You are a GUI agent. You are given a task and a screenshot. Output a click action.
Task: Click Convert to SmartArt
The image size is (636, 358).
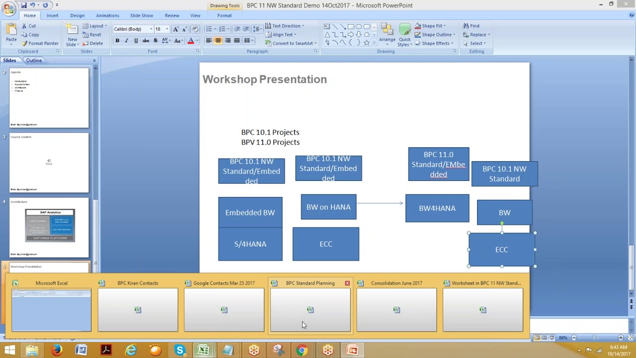point(291,43)
